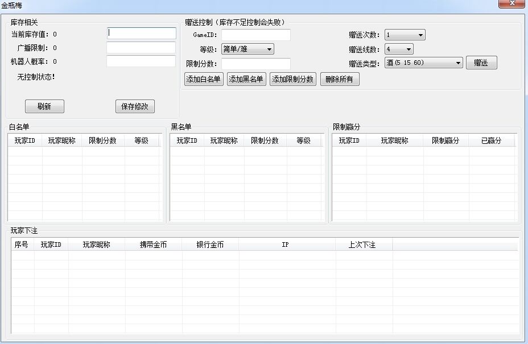528x344 pixels.
Task: Expand the 赠送类型 dropdown
Action: (x=424, y=63)
